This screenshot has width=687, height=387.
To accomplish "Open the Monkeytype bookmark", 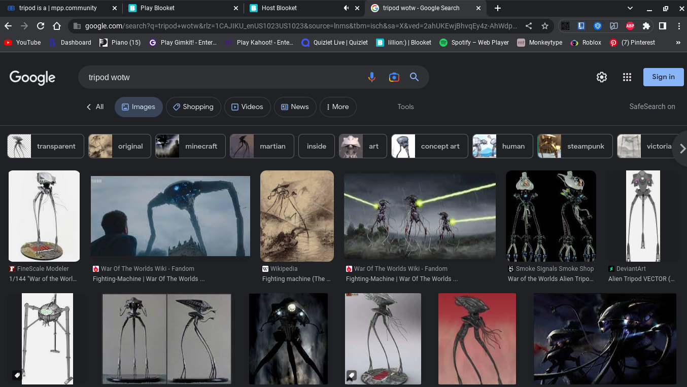I will click(540, 43).
